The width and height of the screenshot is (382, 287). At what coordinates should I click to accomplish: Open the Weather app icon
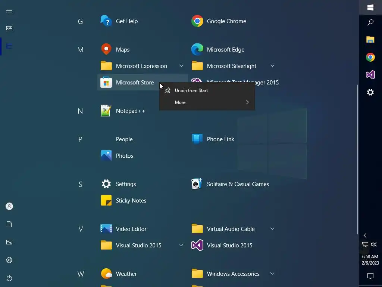pyautogui.click(x=106, y=274)
